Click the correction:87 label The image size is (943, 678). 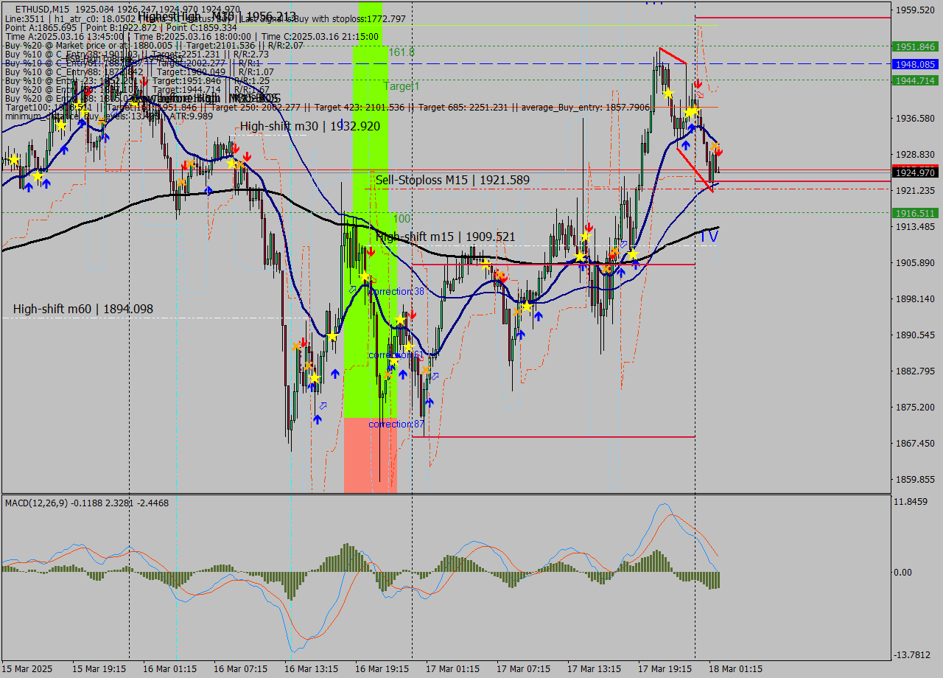[x=396, y=424]
